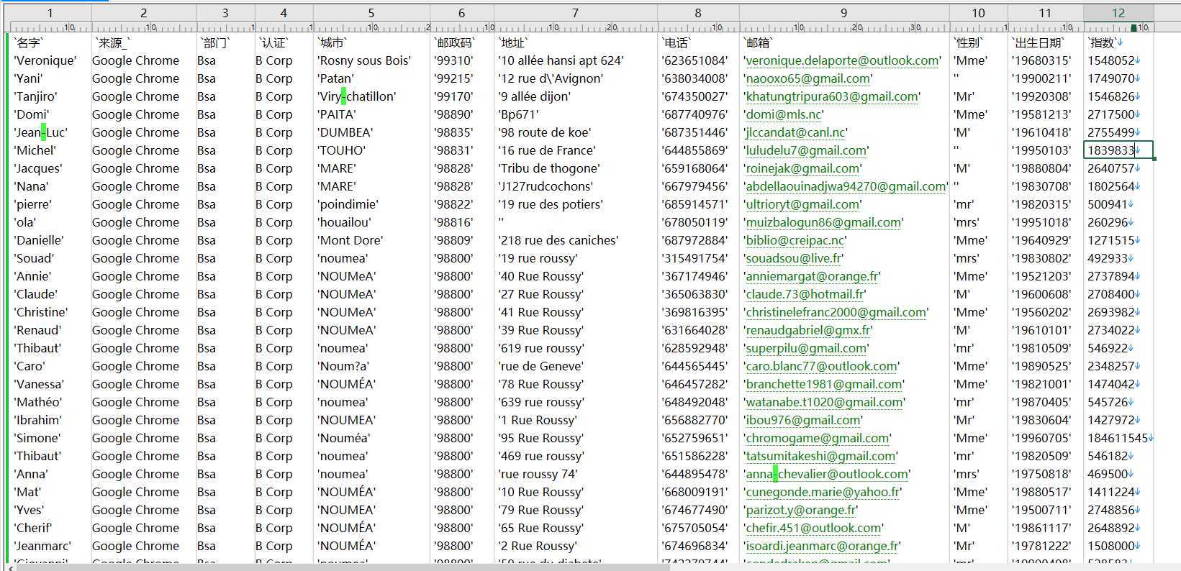Open isoardi.jeanmarc@orange.fr email link

click(x=823, y=546)
